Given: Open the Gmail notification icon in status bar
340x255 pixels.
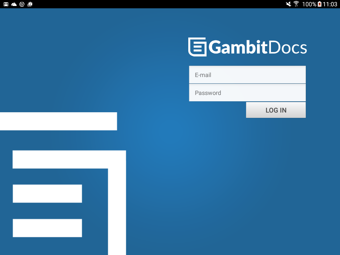Looking at the screenshot, I should (x=6, y=4).
